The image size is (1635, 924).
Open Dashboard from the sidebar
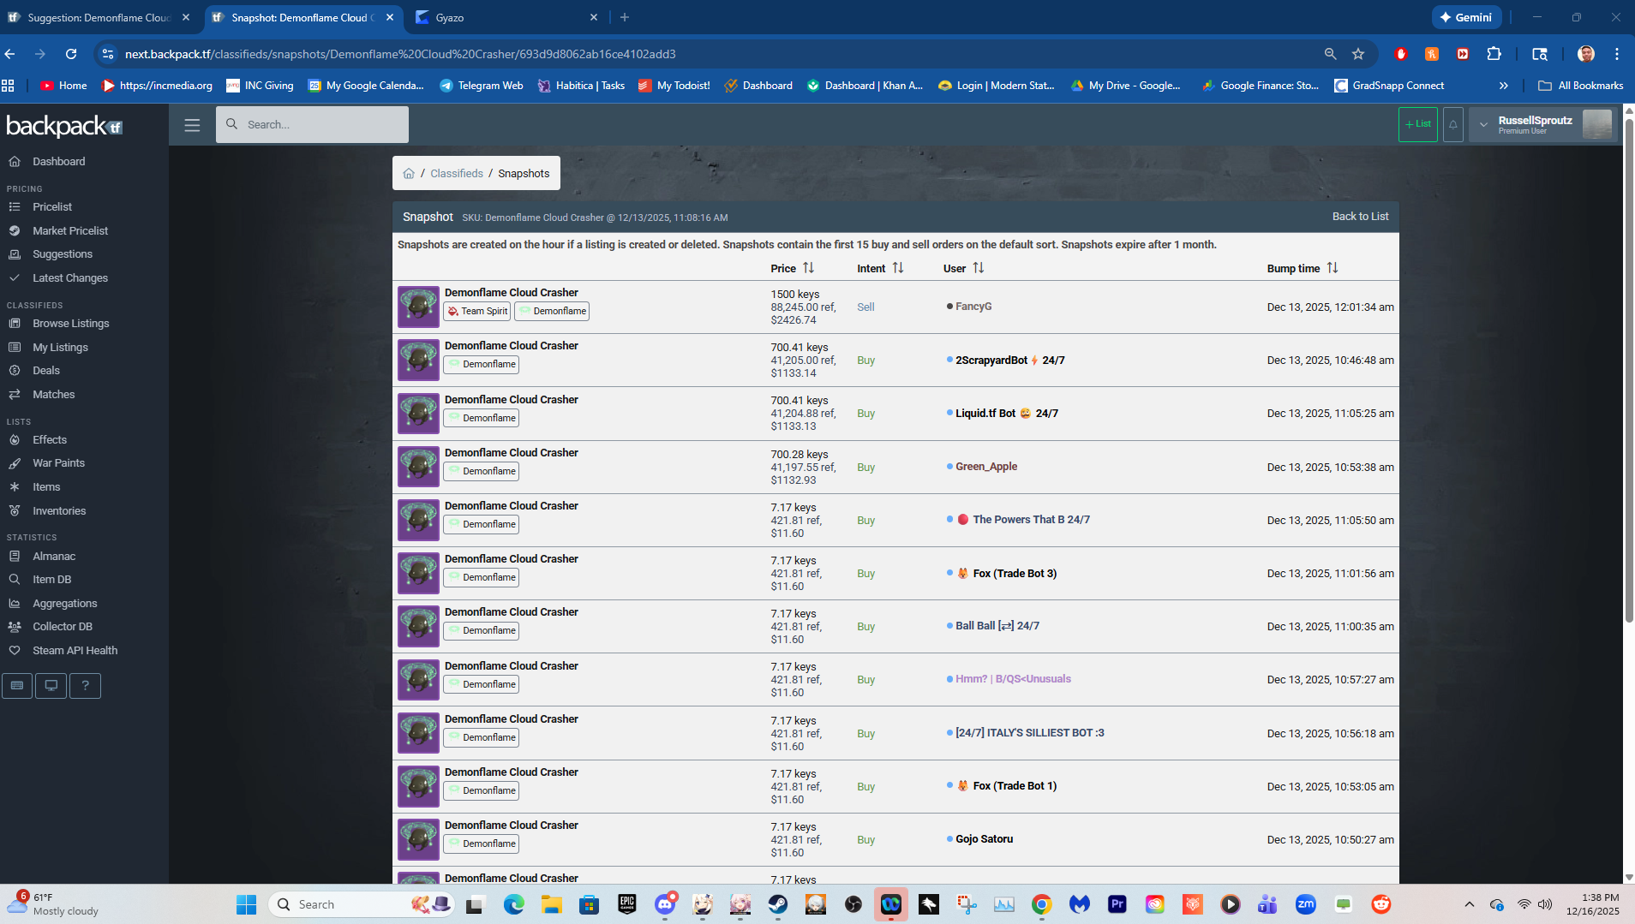(x=58, y=161)
